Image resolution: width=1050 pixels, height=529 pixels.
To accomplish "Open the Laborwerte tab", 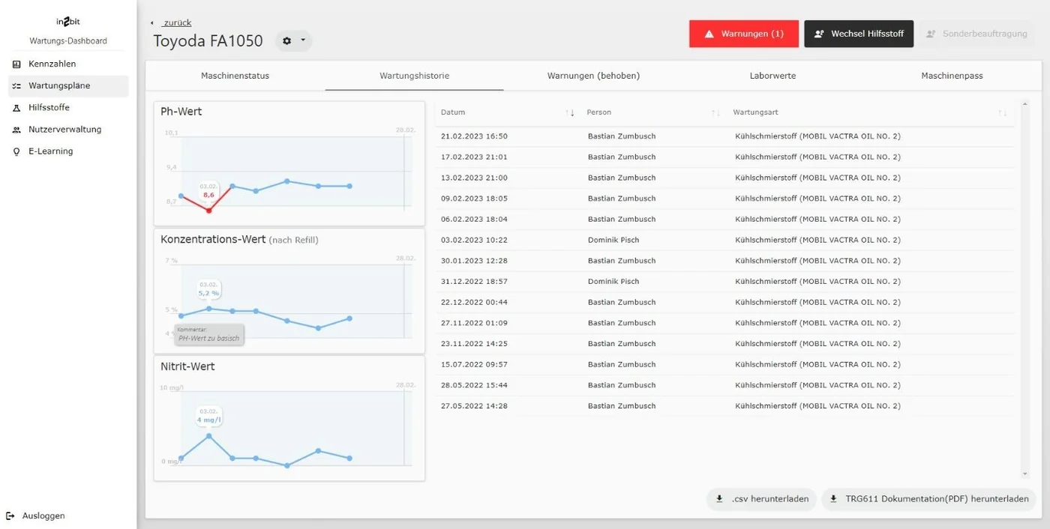I will [772, 76].
